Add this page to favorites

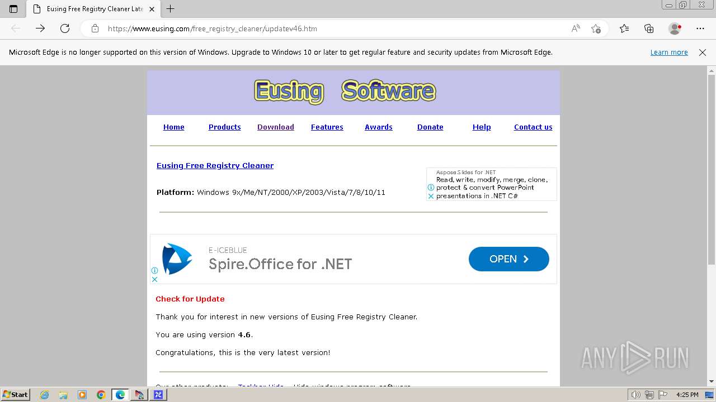click(x=596, y=28)
